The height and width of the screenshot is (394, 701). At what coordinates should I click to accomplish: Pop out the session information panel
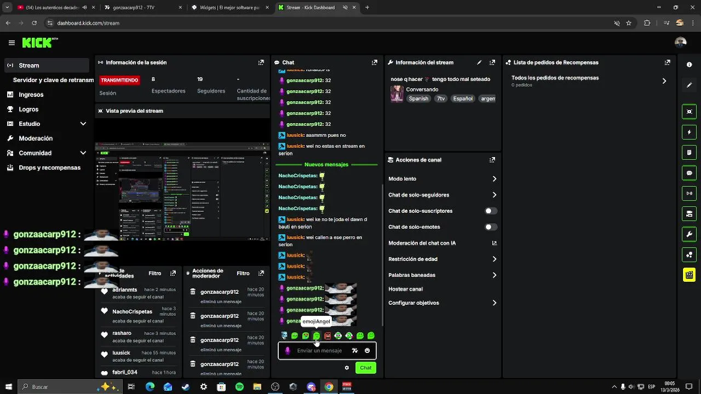[x=261, y=62]
